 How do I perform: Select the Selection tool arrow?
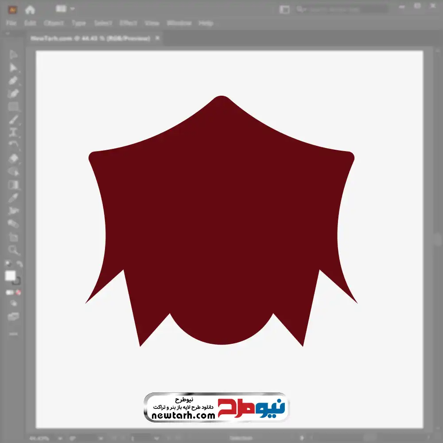coord(13,54)
